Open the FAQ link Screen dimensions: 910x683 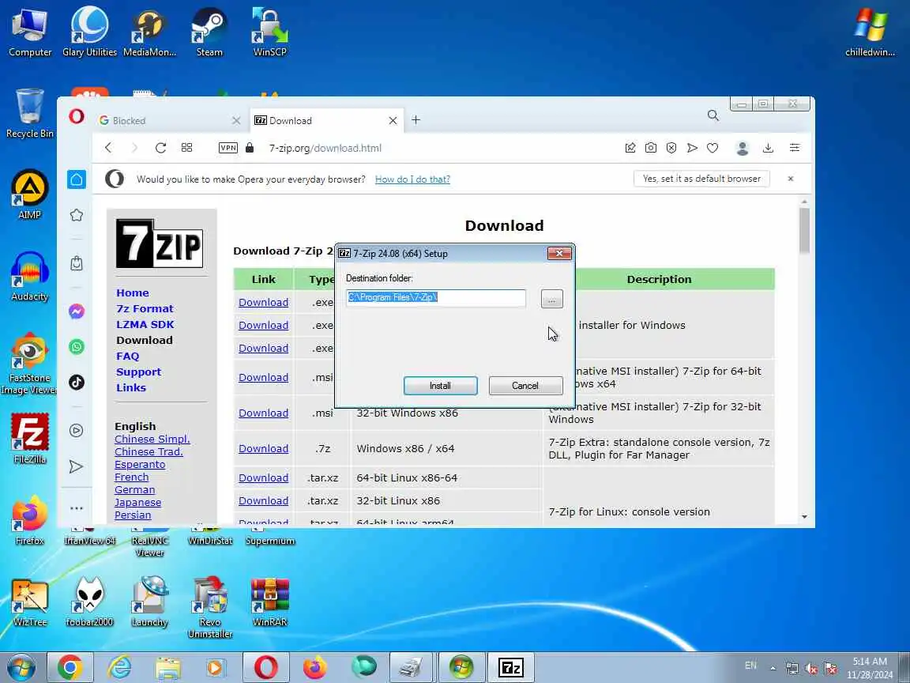[x=128, y=356]
